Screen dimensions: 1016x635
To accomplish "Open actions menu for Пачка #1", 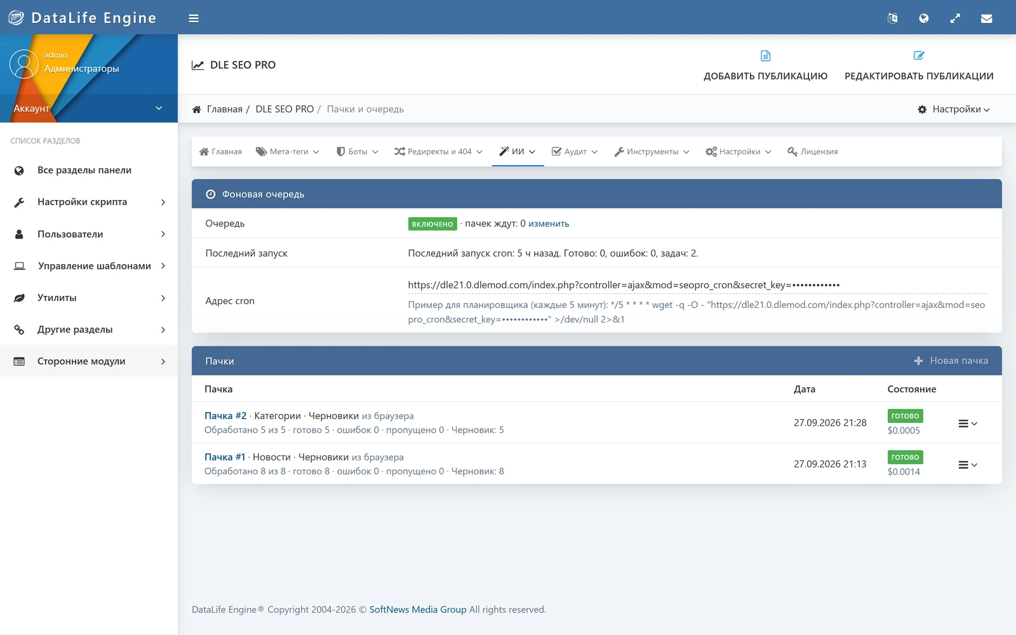I will point(968,465).
